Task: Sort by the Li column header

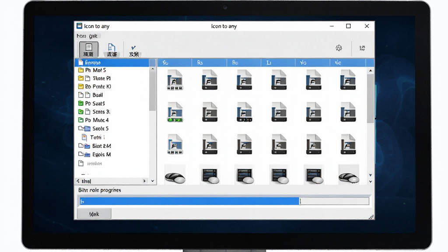Action: (x=278, y=63)
